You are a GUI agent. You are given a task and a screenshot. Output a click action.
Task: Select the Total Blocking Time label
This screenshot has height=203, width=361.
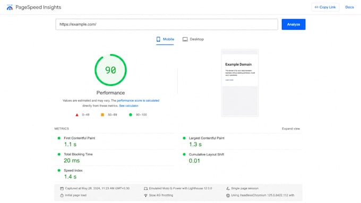point(78,154)
